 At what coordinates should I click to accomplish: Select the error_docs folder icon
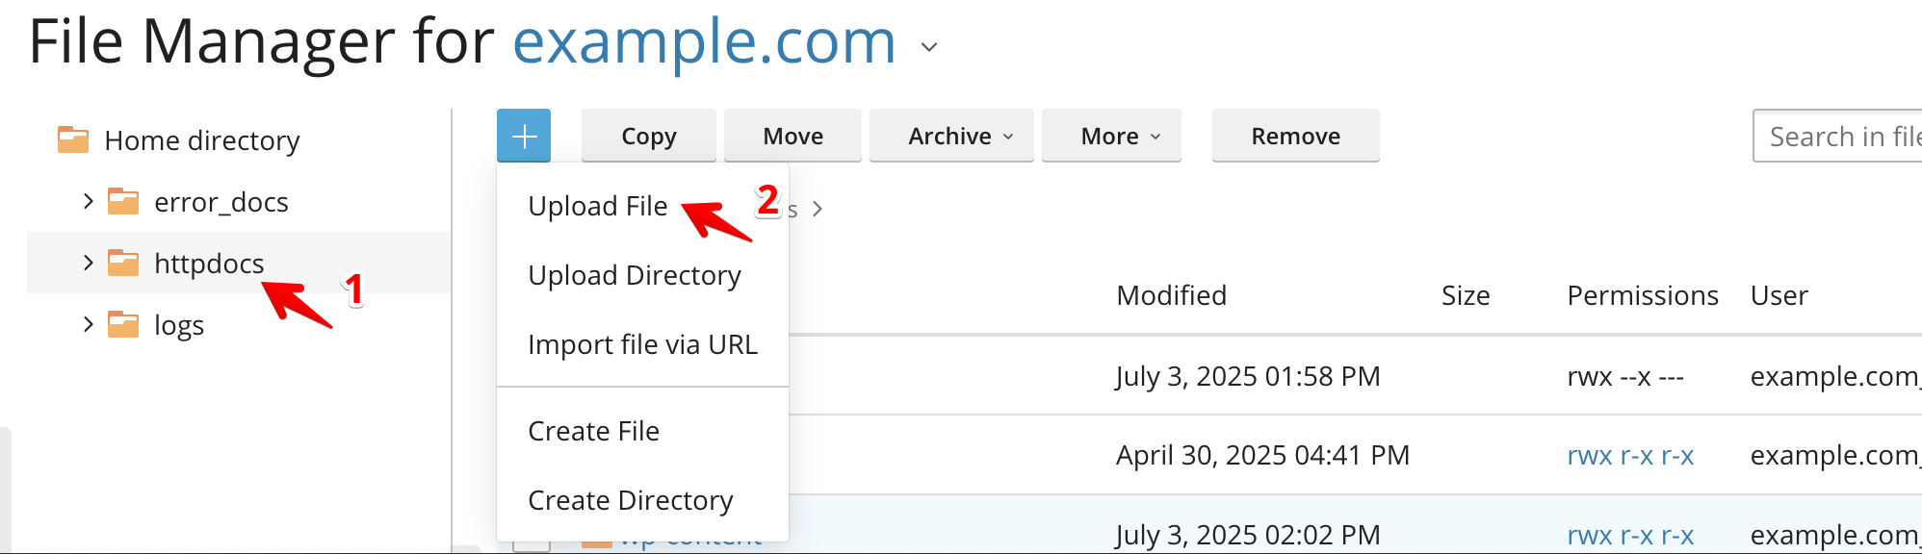pyautogui.click(x=123, y=202)
